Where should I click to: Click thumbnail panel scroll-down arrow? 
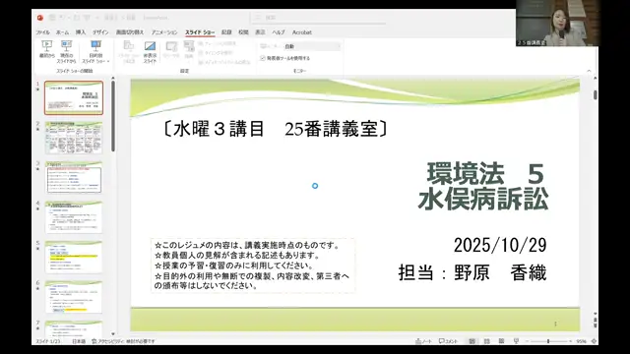(x=113, y=334)
